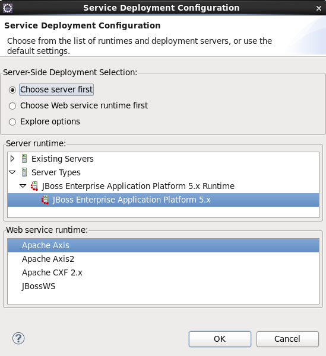Click the Server Types server icon
Image resolution: width=326 pixels, height=356 pixels.
coord(24,172)
